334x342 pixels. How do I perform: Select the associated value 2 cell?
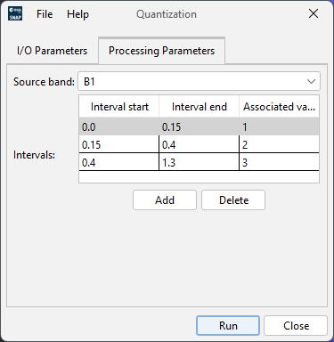pos(279,144)
